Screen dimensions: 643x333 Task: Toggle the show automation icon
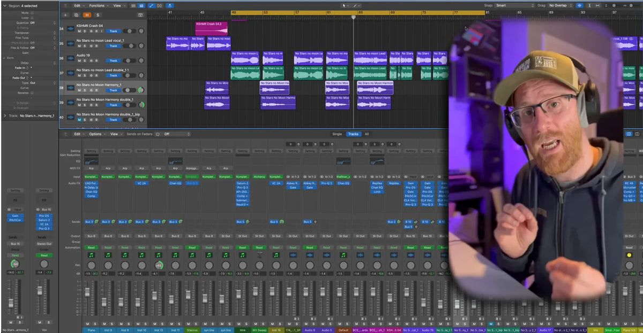[151, 5]
